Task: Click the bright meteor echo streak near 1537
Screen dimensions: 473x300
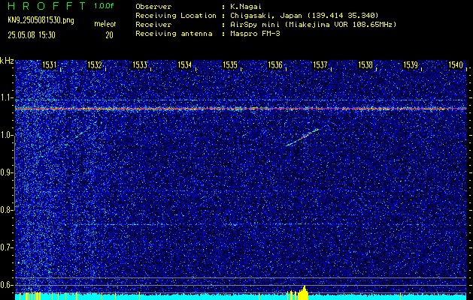Action: tap(302, 137)
